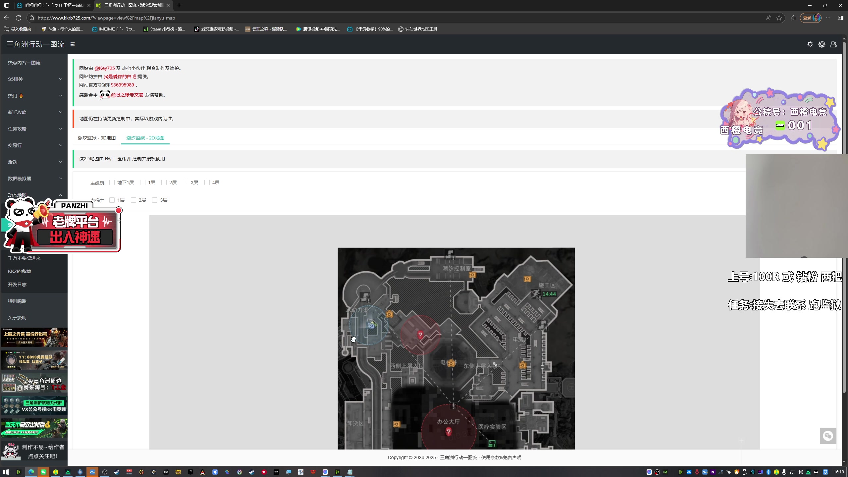Viewport: 848px width, 477px height.
Task: Click the volume speaker in system tray
Action: click(800, 472)
